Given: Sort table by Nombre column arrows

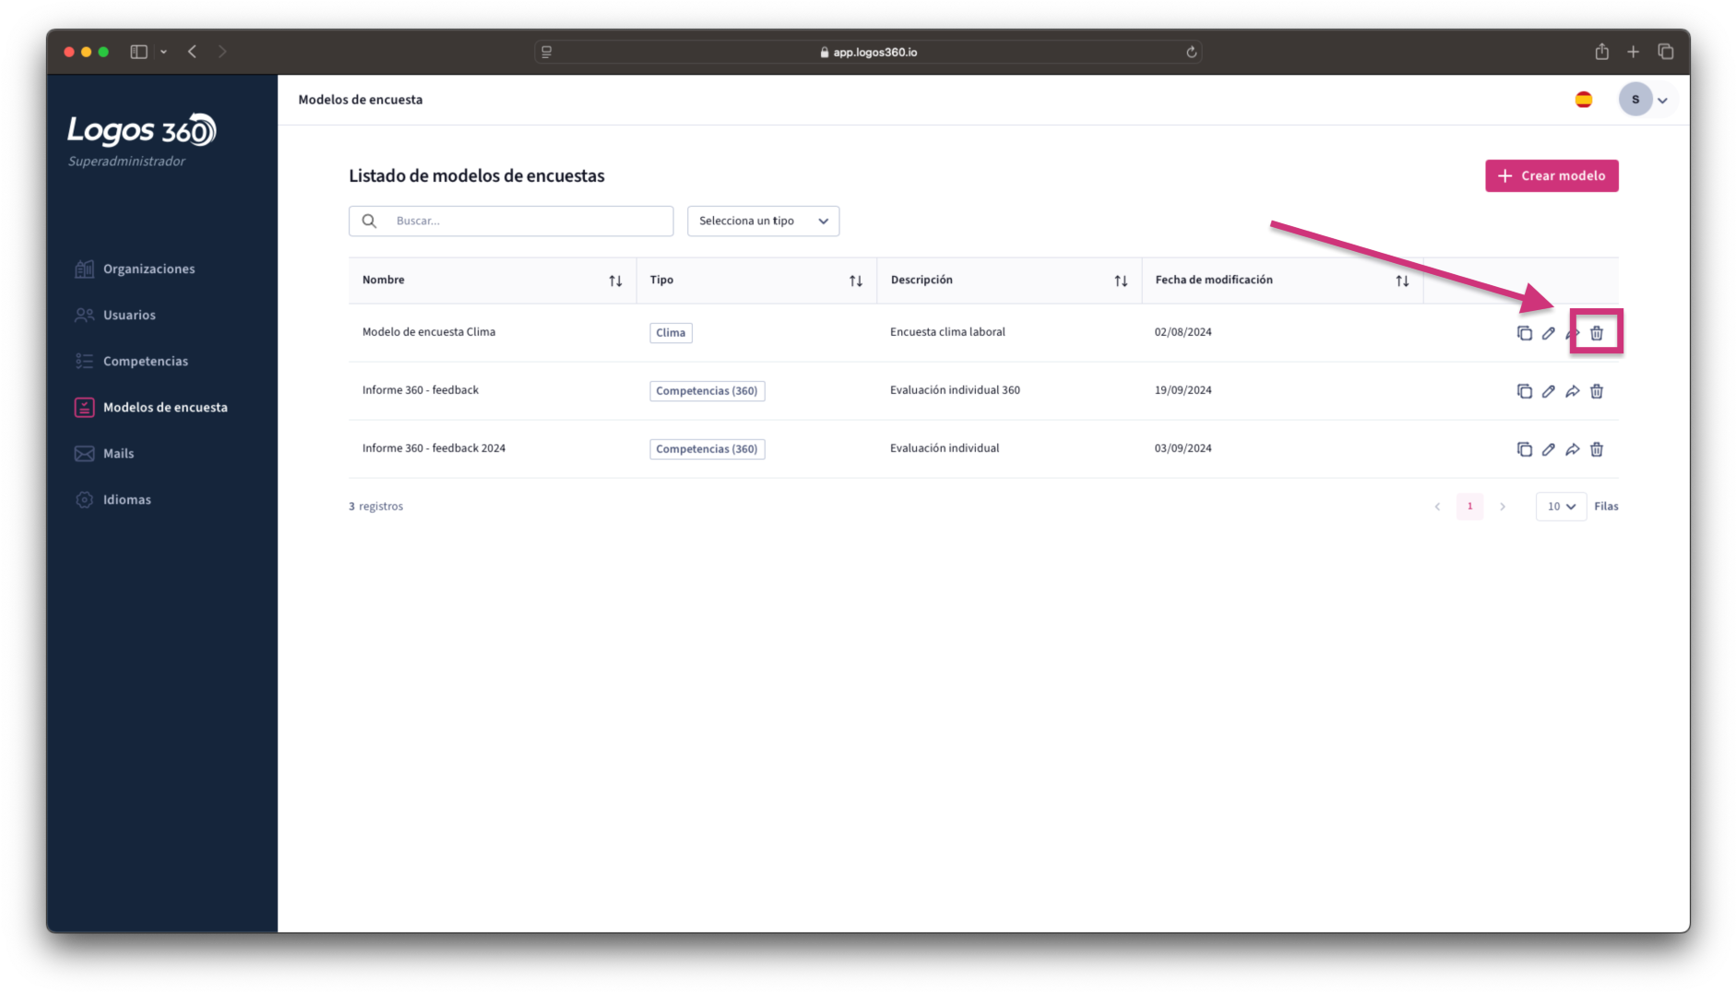Looking at the screenshot, I should (x=615, y=281).
